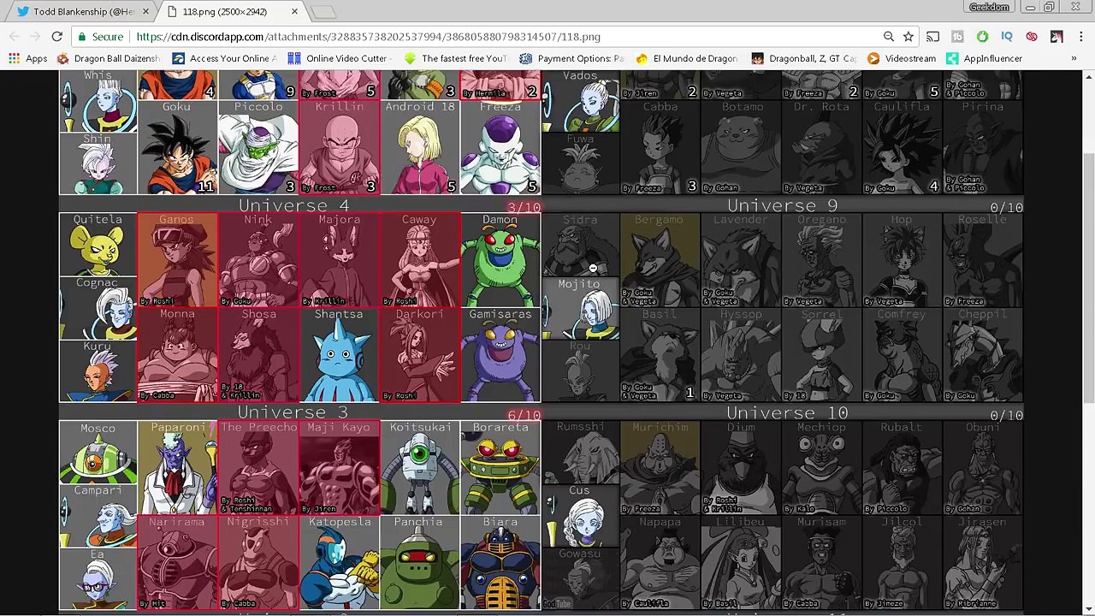Select the 118.png tab
Screen dimensions: 1095x616
pos(233,12)
